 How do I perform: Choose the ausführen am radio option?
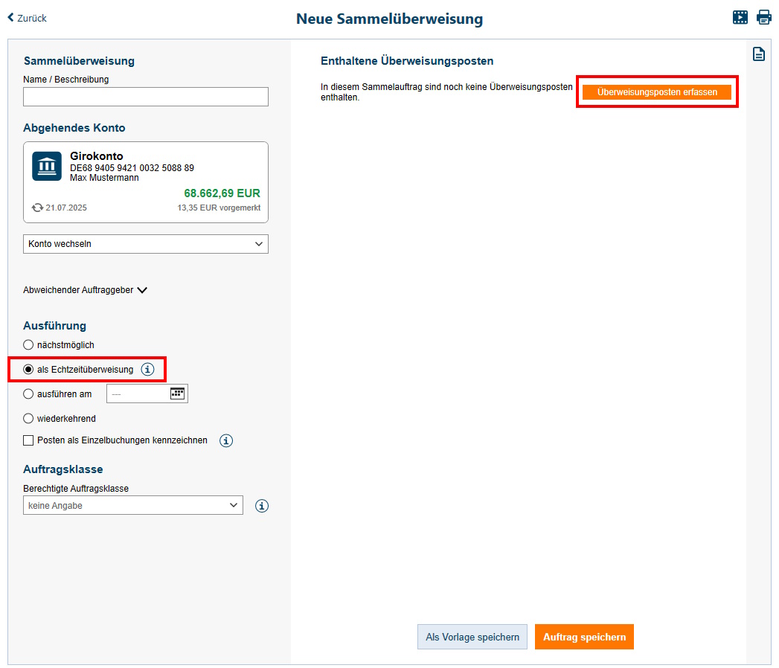(x=28, y=394)
